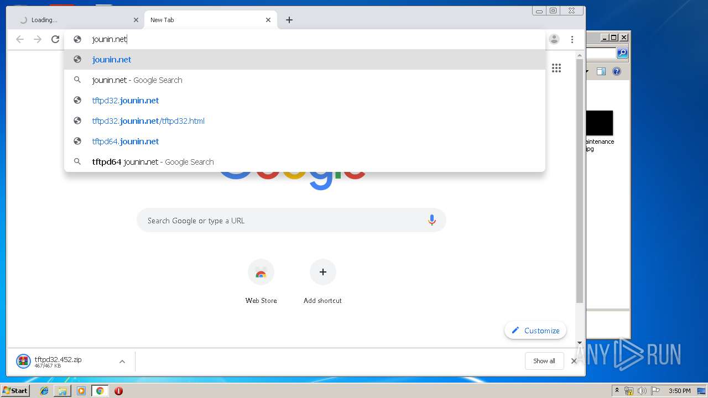Toggle the preview pane icon in background window
This screenshot has height=398, width=708.
click(601, 71)
